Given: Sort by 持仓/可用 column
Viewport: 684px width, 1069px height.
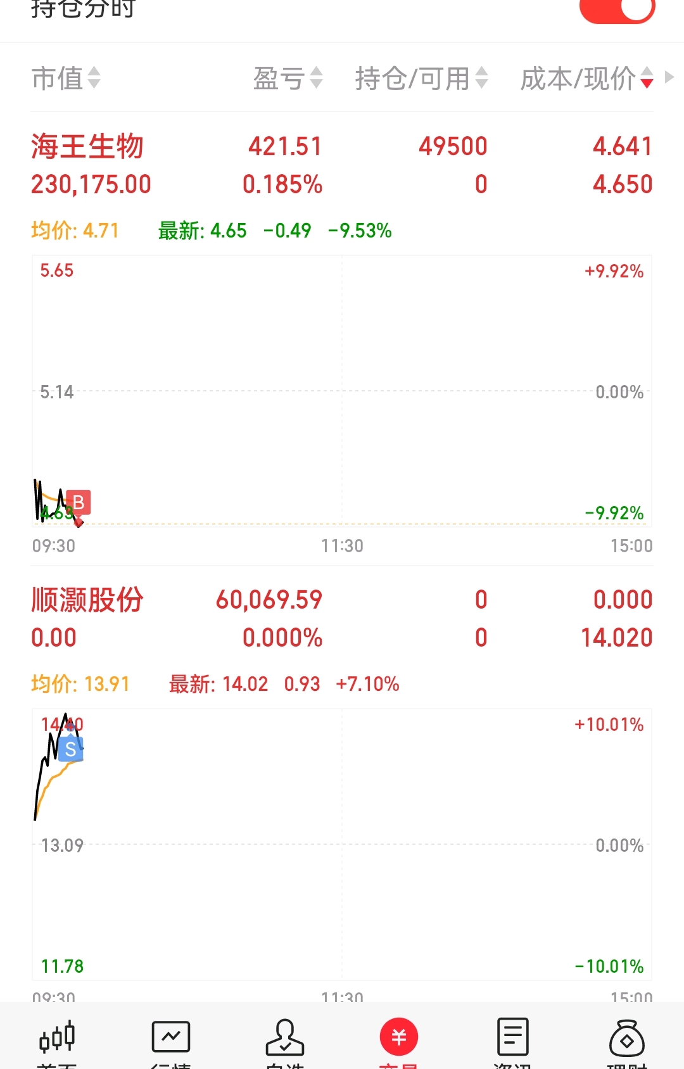Looking at the screenshot, I should 421,79.
